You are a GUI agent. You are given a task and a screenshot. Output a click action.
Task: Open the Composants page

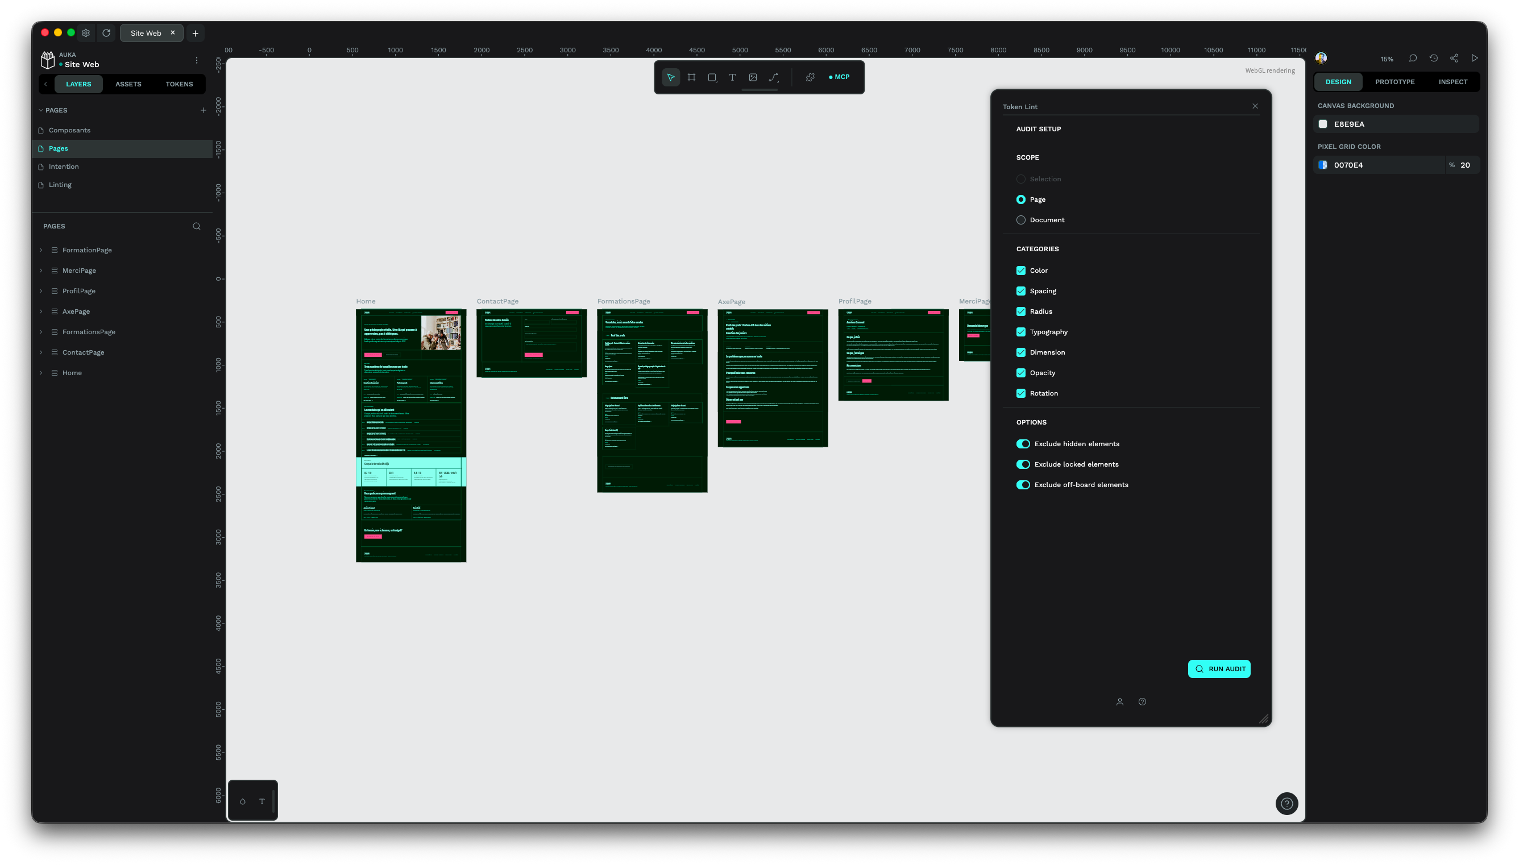pos(122,130)
